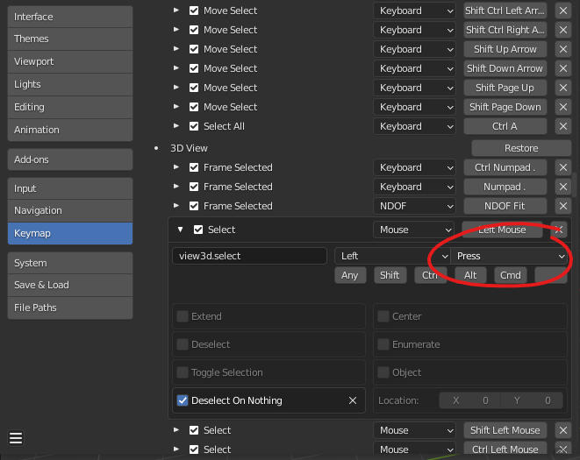The image size is (580, 460).
Task: Expand the Shift Left Mouse Select entry
Action: point(176,429)
